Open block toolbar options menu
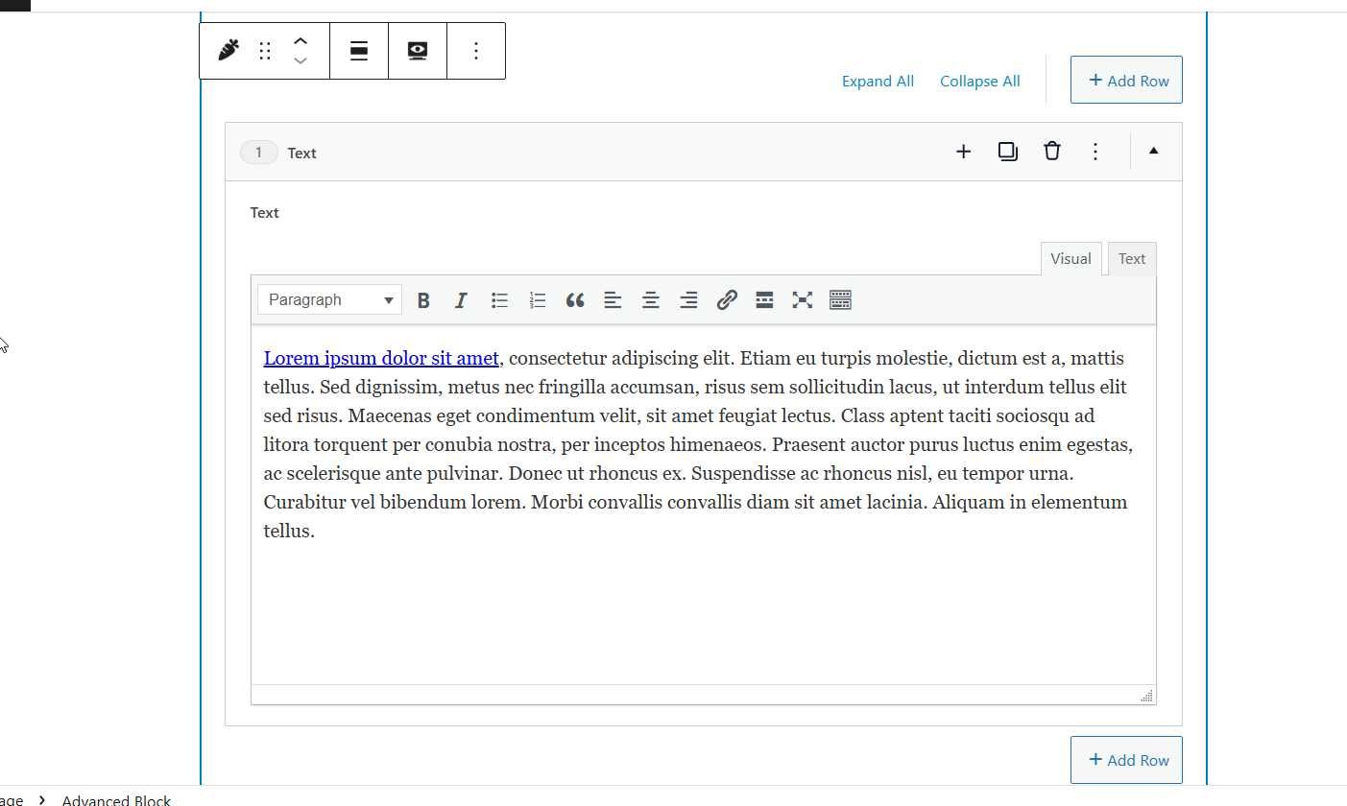 tap(476, 51)
